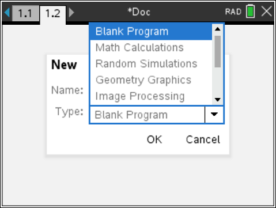The height and width of the screenshot is (208, 276).
Task: Close the document with the X icon
Action: point(267,12)
